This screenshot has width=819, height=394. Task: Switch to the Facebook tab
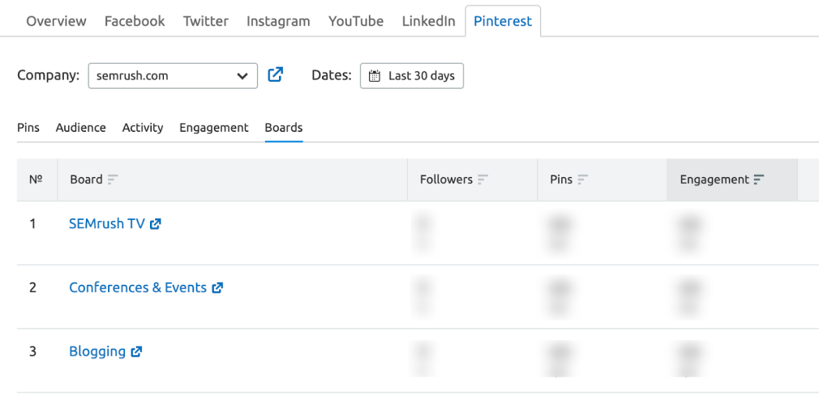pos(135,21)
